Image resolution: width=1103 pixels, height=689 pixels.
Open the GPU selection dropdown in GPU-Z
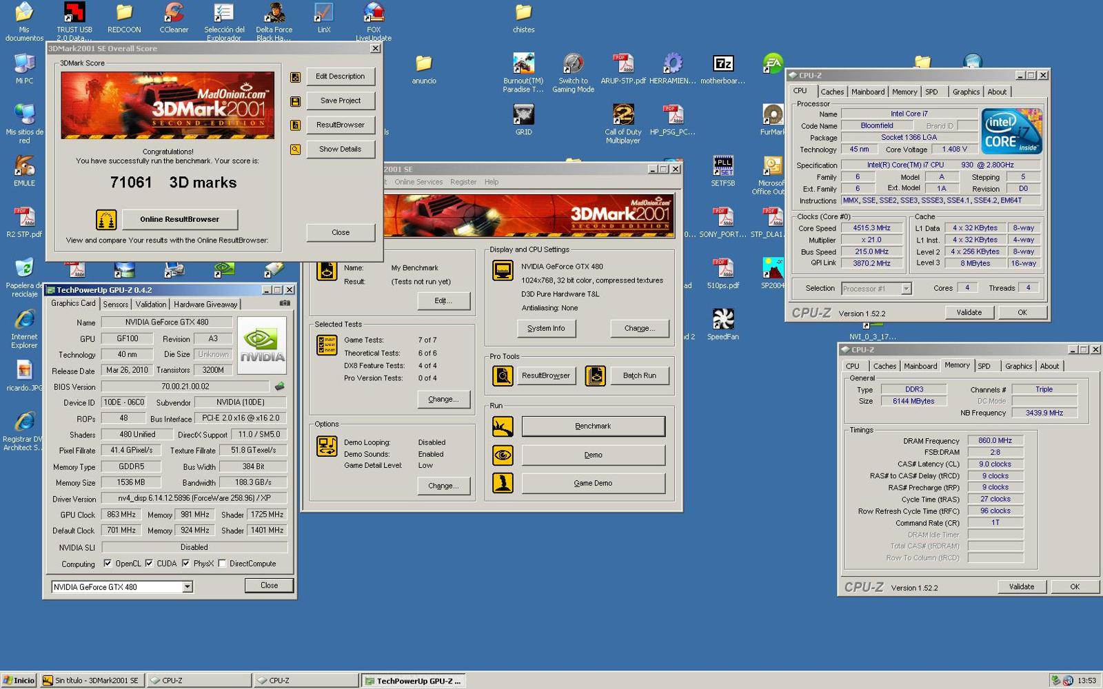tap(187, 587)
